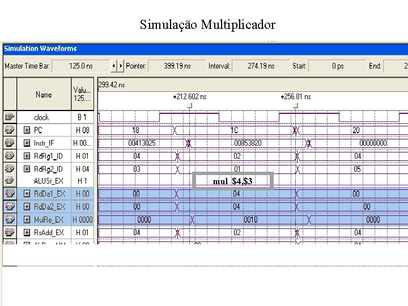Image resolution: width=408 pixels, height=306 pixels.
Task: Expand the MulRe_EX bus signal
Action: click(27, 220)
